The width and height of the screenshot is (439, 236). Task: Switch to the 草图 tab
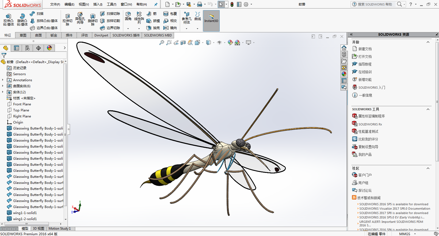(23, 35)
